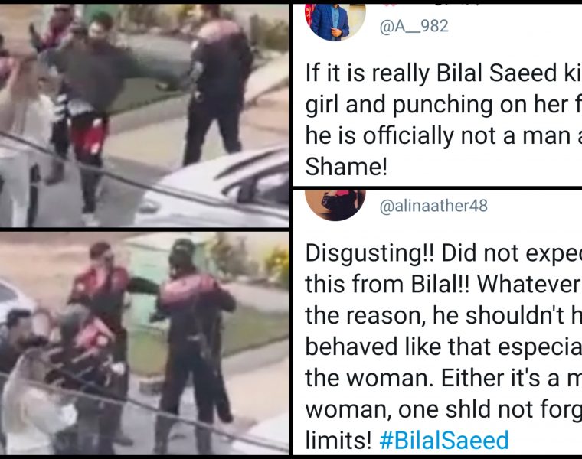Open the @A__982 profile picture

[x=335, y=22]
